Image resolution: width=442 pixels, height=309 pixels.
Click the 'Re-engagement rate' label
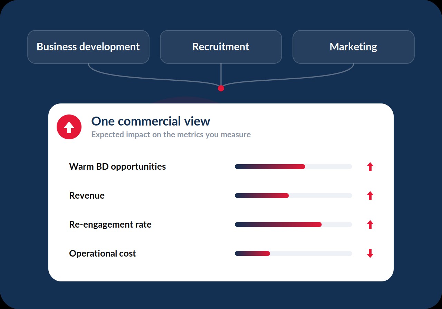[110, 225]
